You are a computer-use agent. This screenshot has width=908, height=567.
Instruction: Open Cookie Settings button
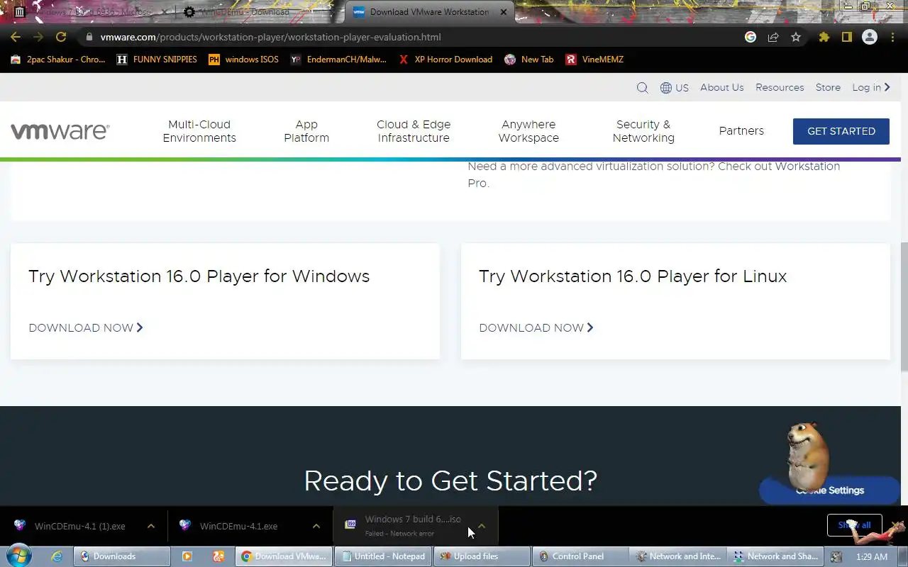(x=829, y=490)
